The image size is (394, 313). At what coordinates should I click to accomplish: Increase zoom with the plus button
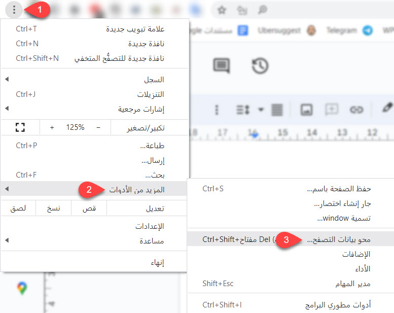(x=52, y=127)
